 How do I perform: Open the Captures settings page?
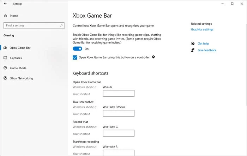click(x=16, y=58)
